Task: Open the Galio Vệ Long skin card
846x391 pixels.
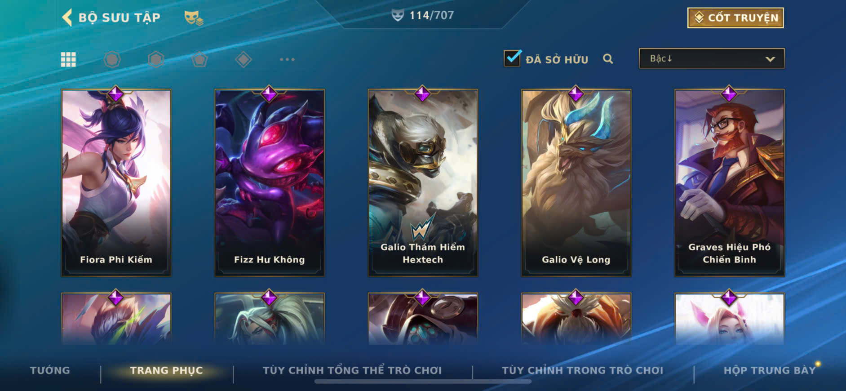Action: coord(576,182)
